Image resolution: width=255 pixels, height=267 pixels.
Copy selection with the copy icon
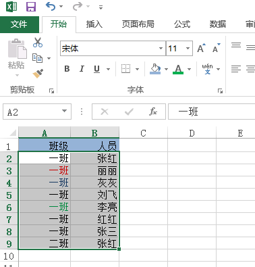click(x=37, y=58)
